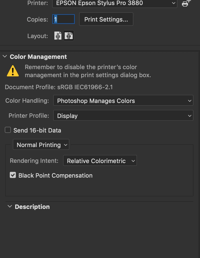Collapse the Description section chevron

(10, 206)
